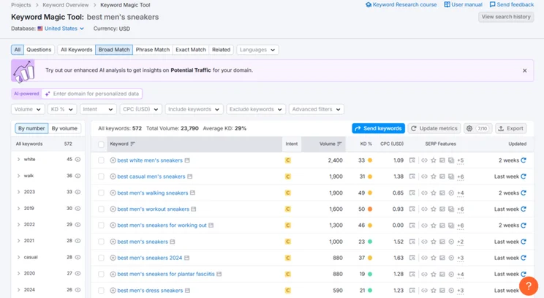This screenshot has width=544, height=298.
Task: Check best men's walking sneakers row
Action: [101, 193]
